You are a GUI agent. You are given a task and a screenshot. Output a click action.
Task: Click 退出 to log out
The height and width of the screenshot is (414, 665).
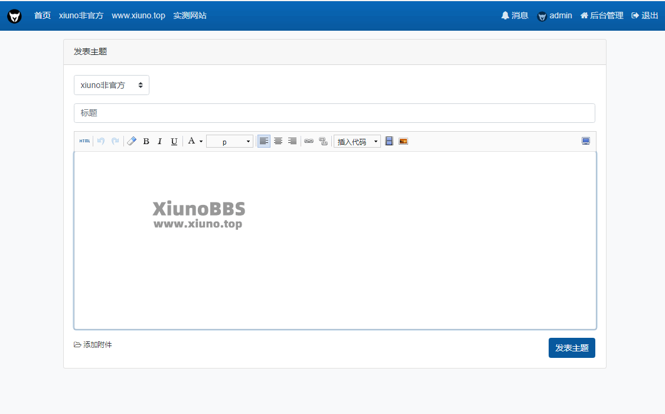pyautogui.click(x=645, y=16)
